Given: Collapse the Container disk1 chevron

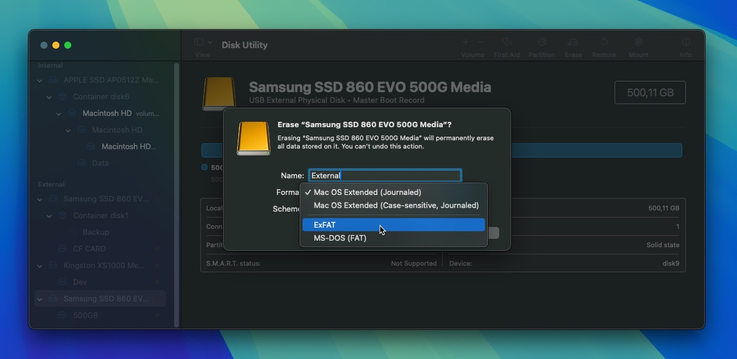Looking at the screenshot, I should coord(49,216).
